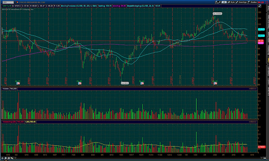Open the wrench chart settings icon
Viewport: 269px width, 161px height.
pos(219,2)
